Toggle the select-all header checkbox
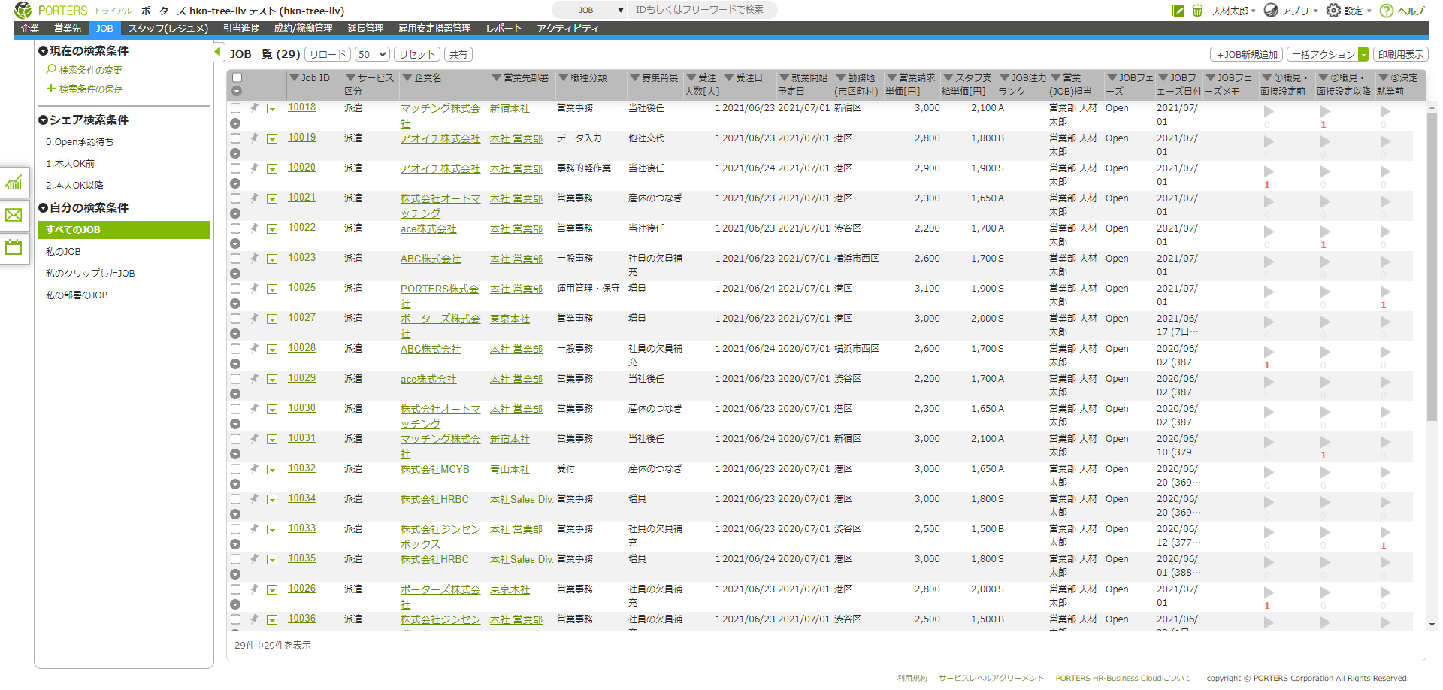The width and height of the screenshot is (1443, 690). 237,77
